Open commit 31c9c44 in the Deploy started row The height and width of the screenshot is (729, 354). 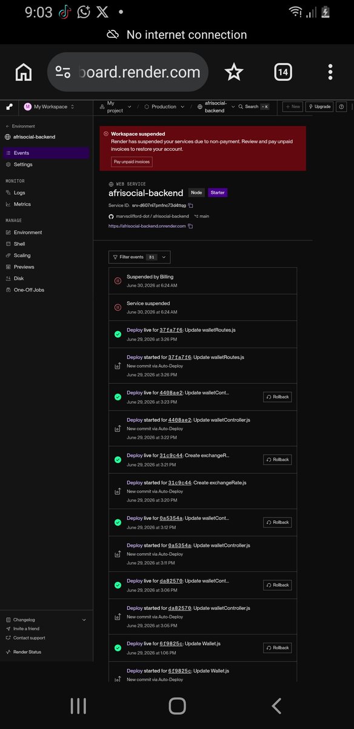179,482
